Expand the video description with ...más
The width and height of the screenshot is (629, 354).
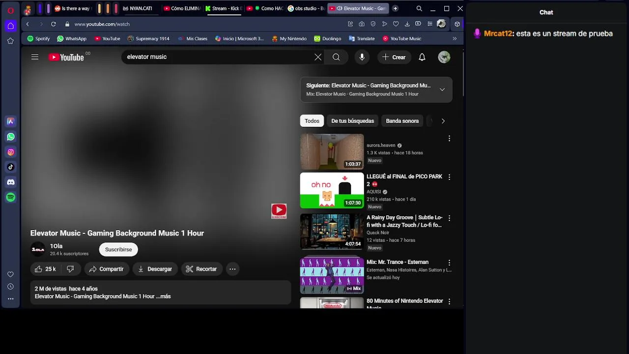pyautogui.click(x=163, y=296)
